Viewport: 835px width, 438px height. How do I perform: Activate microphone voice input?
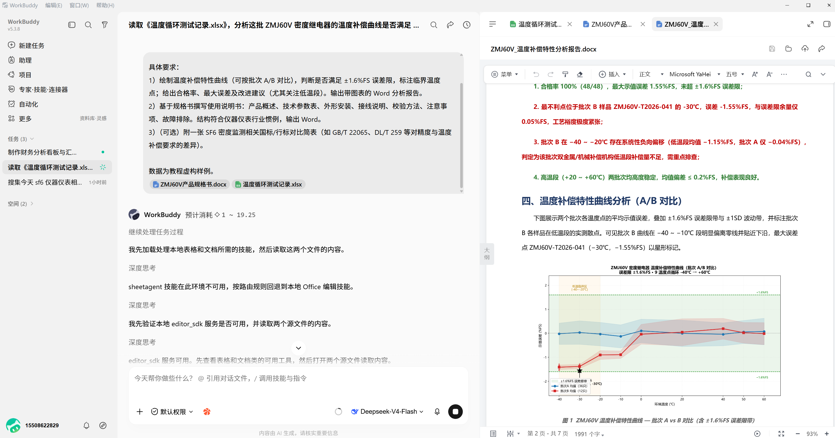[437, 411]
